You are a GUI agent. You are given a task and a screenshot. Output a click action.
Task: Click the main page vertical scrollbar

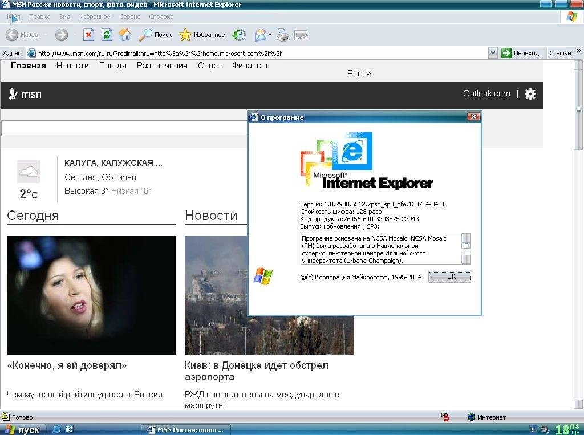tap(578, 235)
